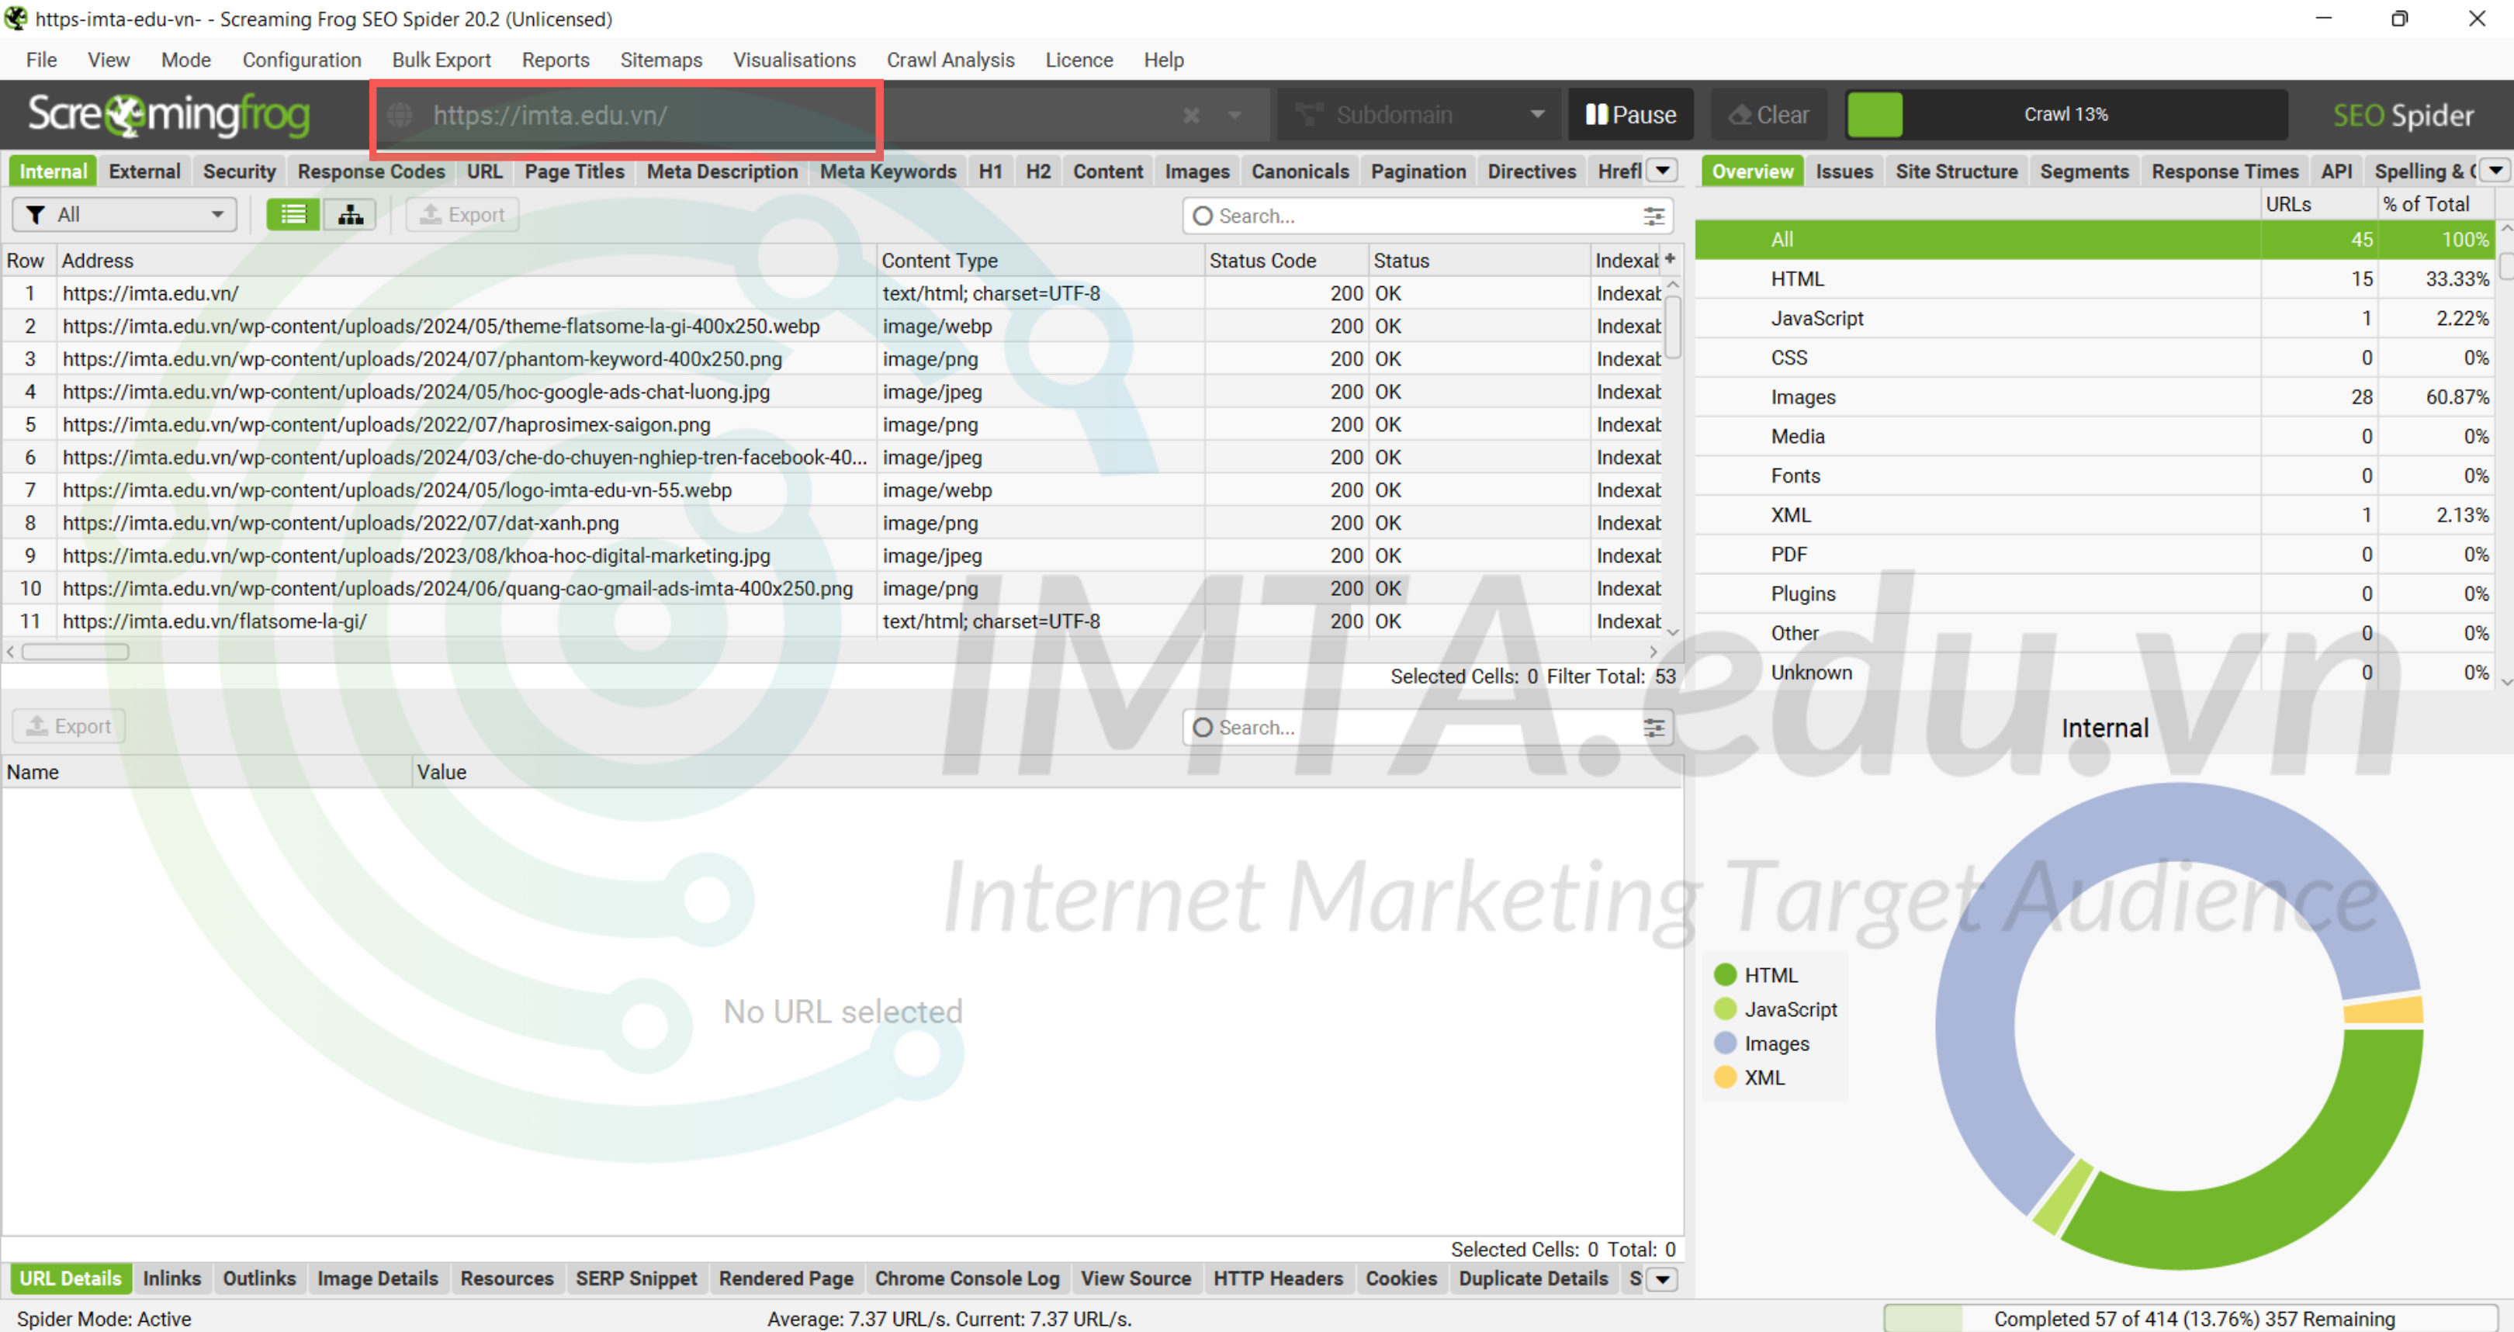The height and width of the screenshot is (1332, 2514).
Task: Open the Crawl Analysis menu
Action: coord(950,60)
